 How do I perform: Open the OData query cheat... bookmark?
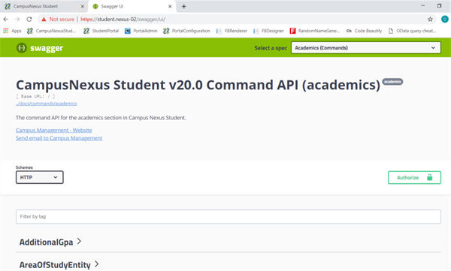tap(412, 31)
